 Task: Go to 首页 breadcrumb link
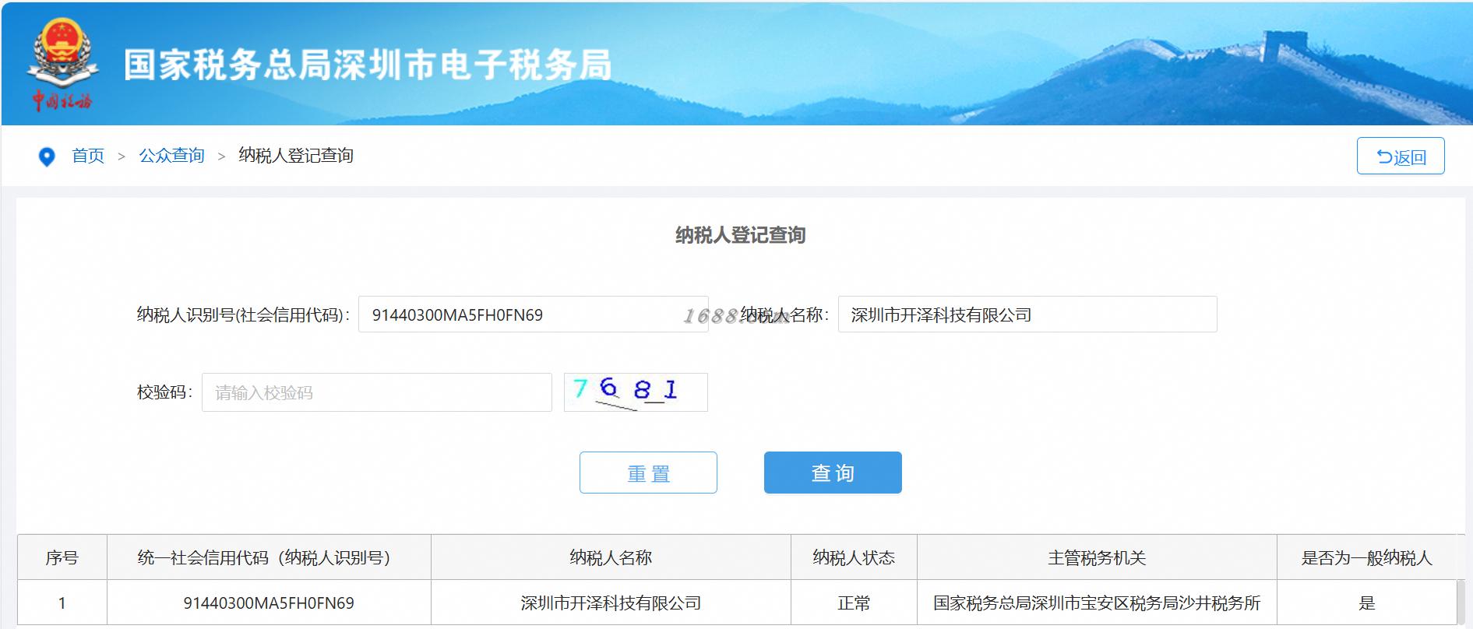click(x=88, y=156)
